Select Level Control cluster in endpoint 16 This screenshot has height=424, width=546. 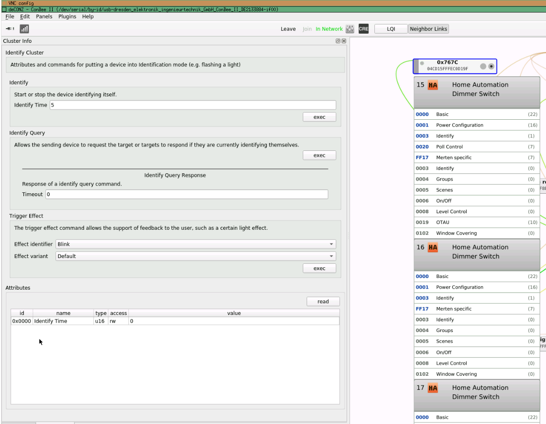477,363
